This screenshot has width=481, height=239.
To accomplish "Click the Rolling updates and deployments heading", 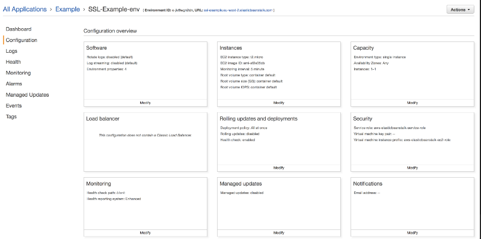I will [259, 119].
